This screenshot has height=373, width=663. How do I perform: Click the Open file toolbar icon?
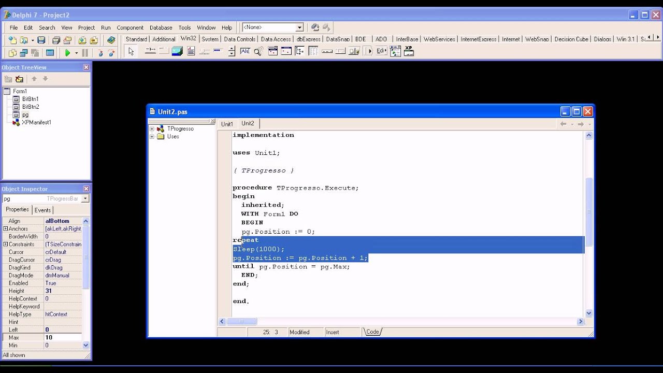tap(24, 40)
